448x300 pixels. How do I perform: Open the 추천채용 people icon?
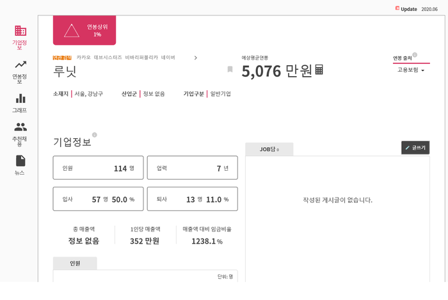20,127
